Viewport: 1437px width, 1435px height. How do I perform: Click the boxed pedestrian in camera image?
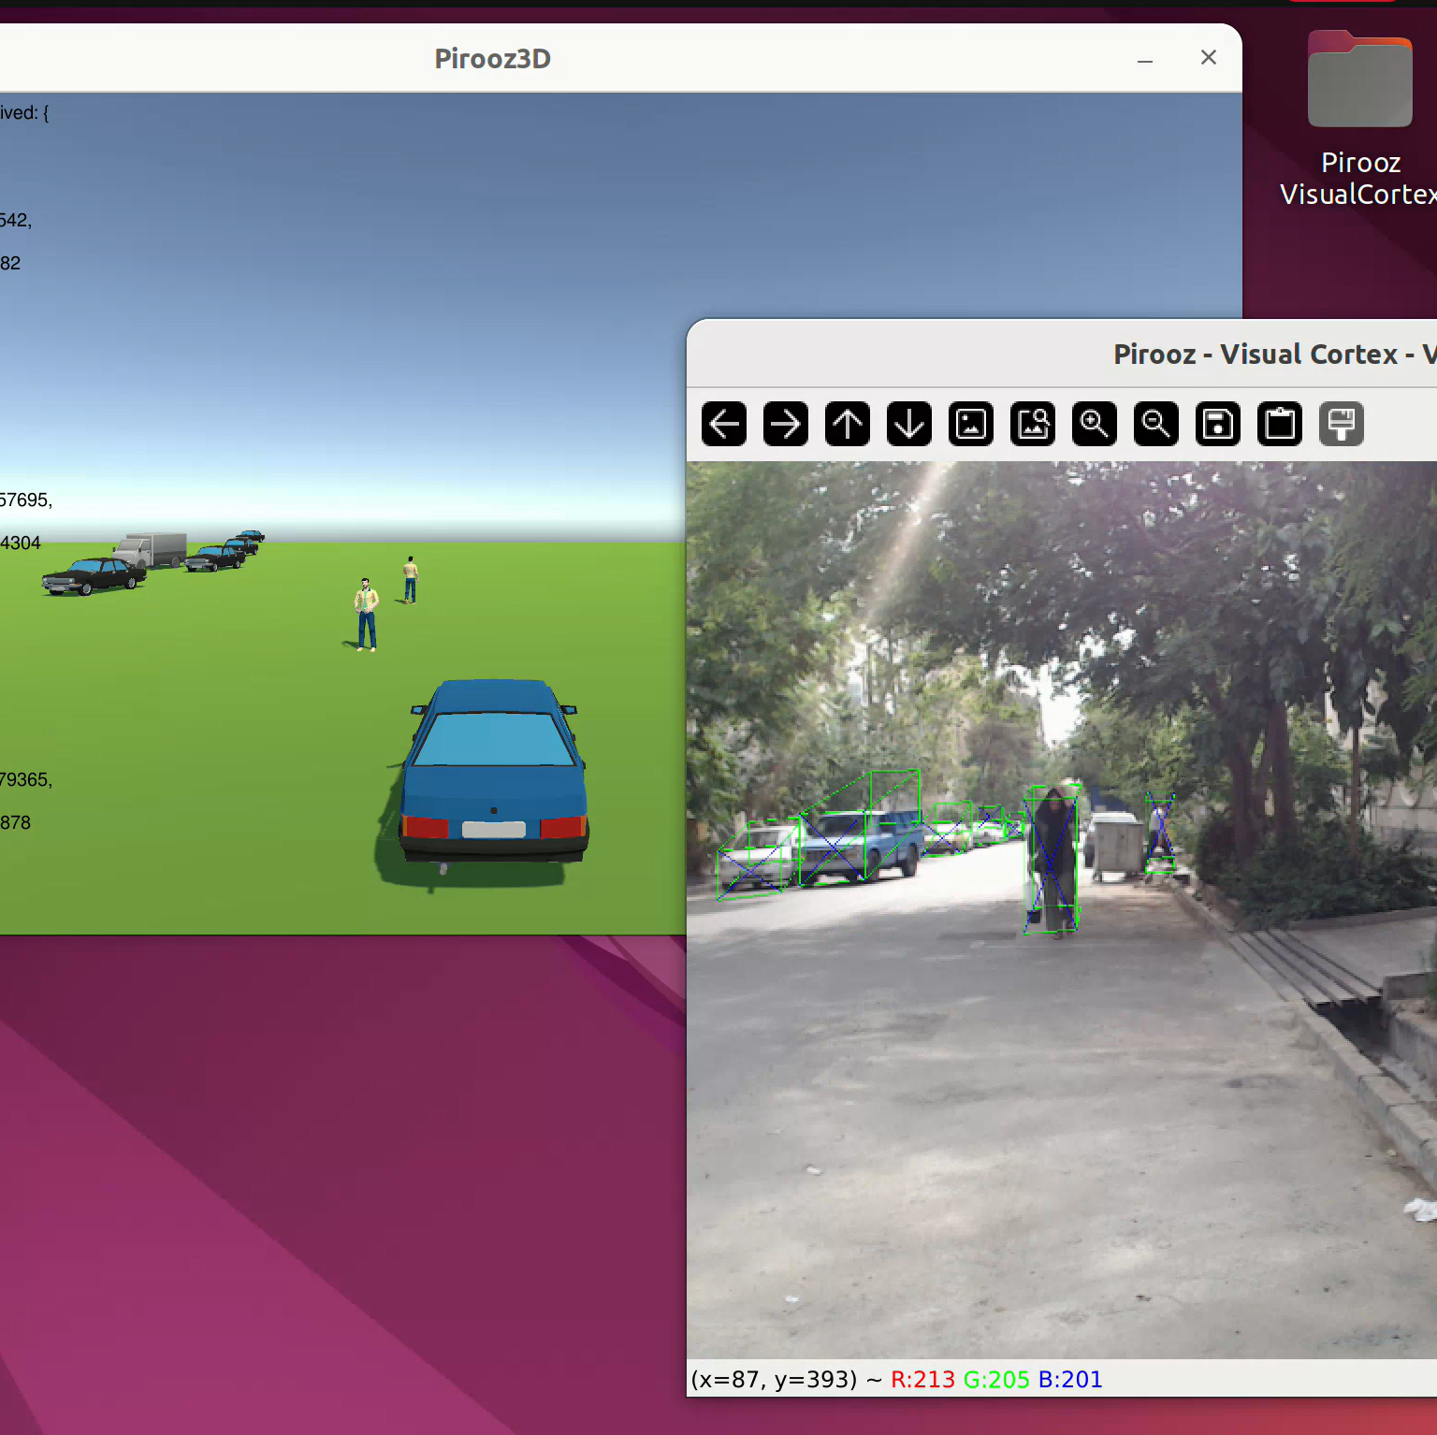[1053, 859]
